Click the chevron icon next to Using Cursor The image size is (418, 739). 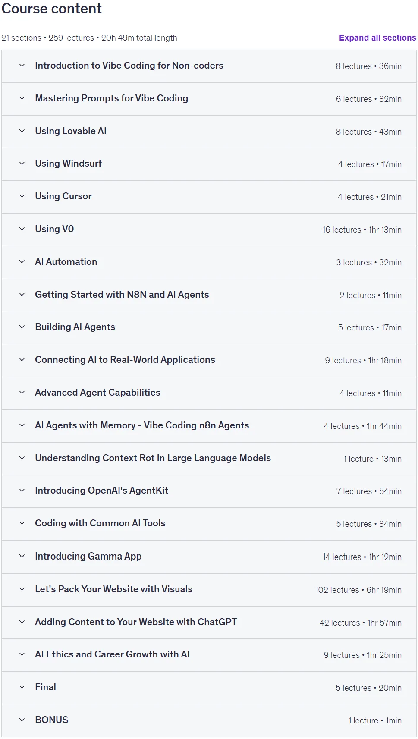[22, 196]
